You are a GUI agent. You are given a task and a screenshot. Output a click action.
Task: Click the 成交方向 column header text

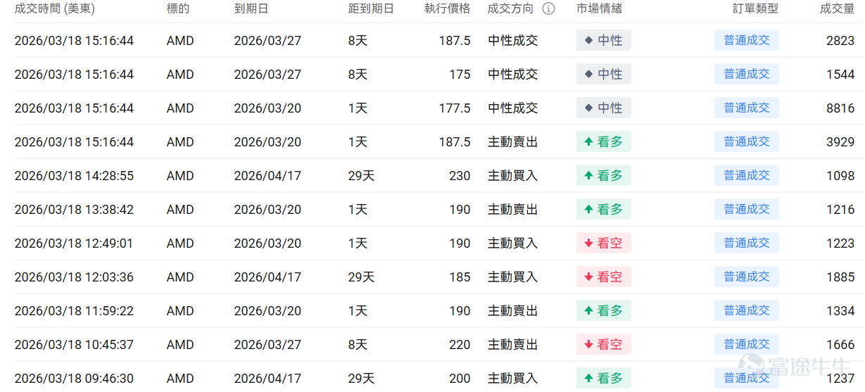511,9
